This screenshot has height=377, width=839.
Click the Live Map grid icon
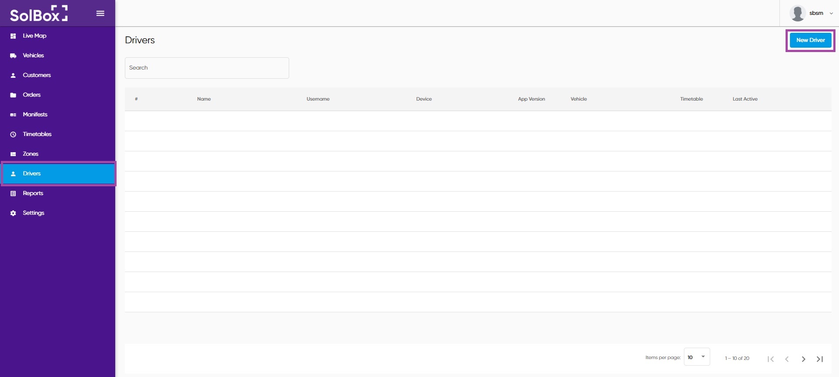pyautogui.click(x=13, y=36)
